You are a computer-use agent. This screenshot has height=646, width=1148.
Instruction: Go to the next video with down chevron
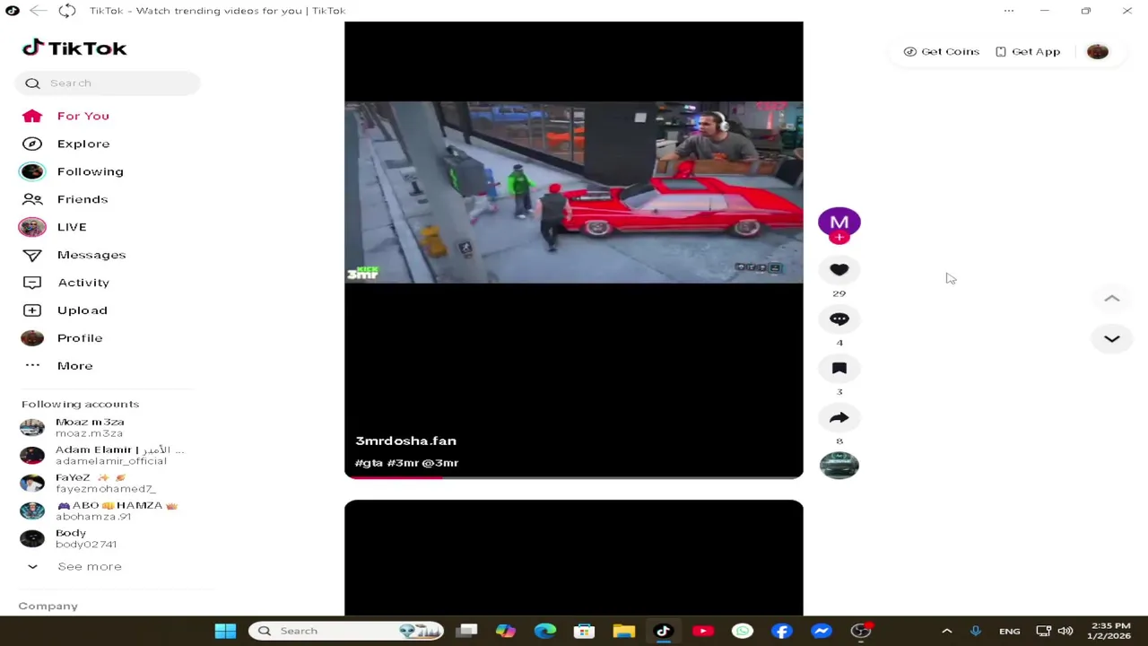[x=1111, y=339]
